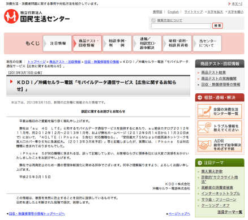Open the 商品テスト・回収情報 menu tab
Image resolution: width=248 pixels, height=220 pixels.
coord(87,44)
